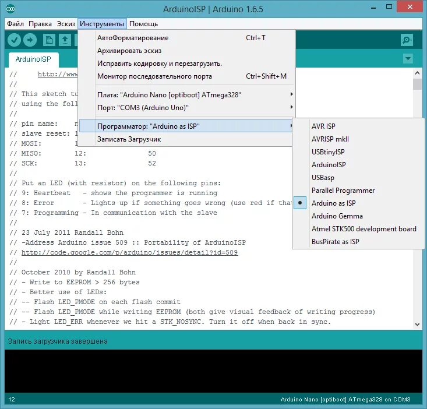Maximize the Arduino window
Viewport: 427px width, 409px height.
click(x=389, y=8)
